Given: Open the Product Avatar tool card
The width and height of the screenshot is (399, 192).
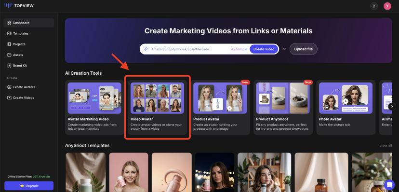Looking at the screenshot, I should click(220, 107).
